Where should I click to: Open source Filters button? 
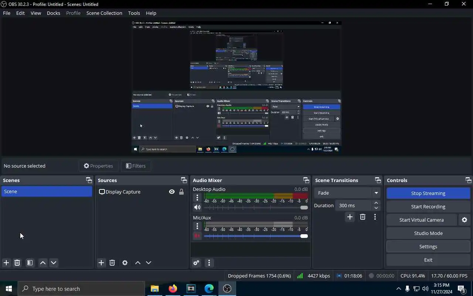coord(136,166)
